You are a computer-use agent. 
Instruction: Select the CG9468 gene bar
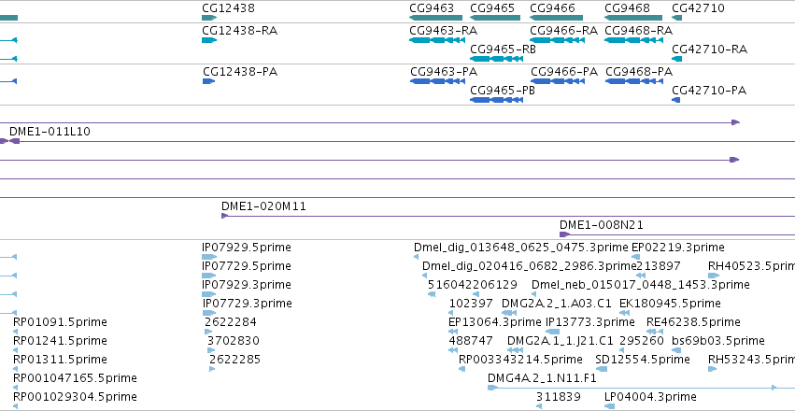tap(633, 18)
